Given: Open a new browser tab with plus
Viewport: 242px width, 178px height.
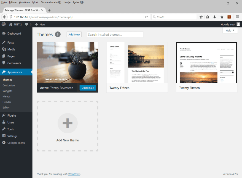Looking at the screenshot, I should [49, 10].
